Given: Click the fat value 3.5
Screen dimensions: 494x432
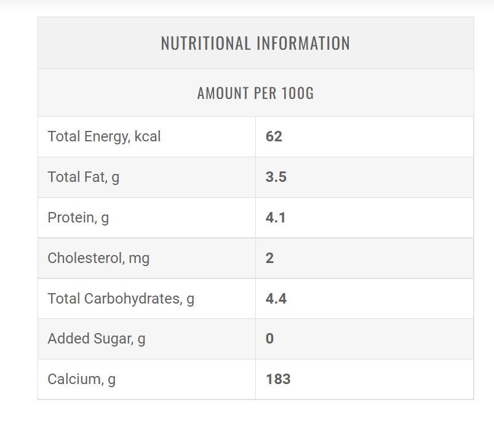Looking at the screenshot, I should (x=276, y=177).
